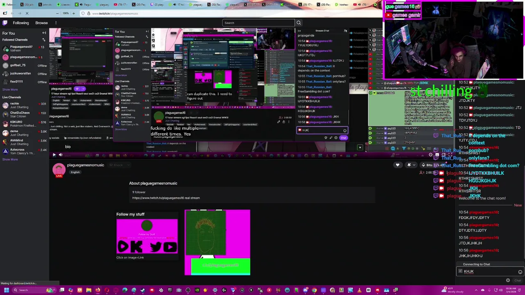
Task: Open the three-dot menu beside Browse
Action: pos(56,23)
